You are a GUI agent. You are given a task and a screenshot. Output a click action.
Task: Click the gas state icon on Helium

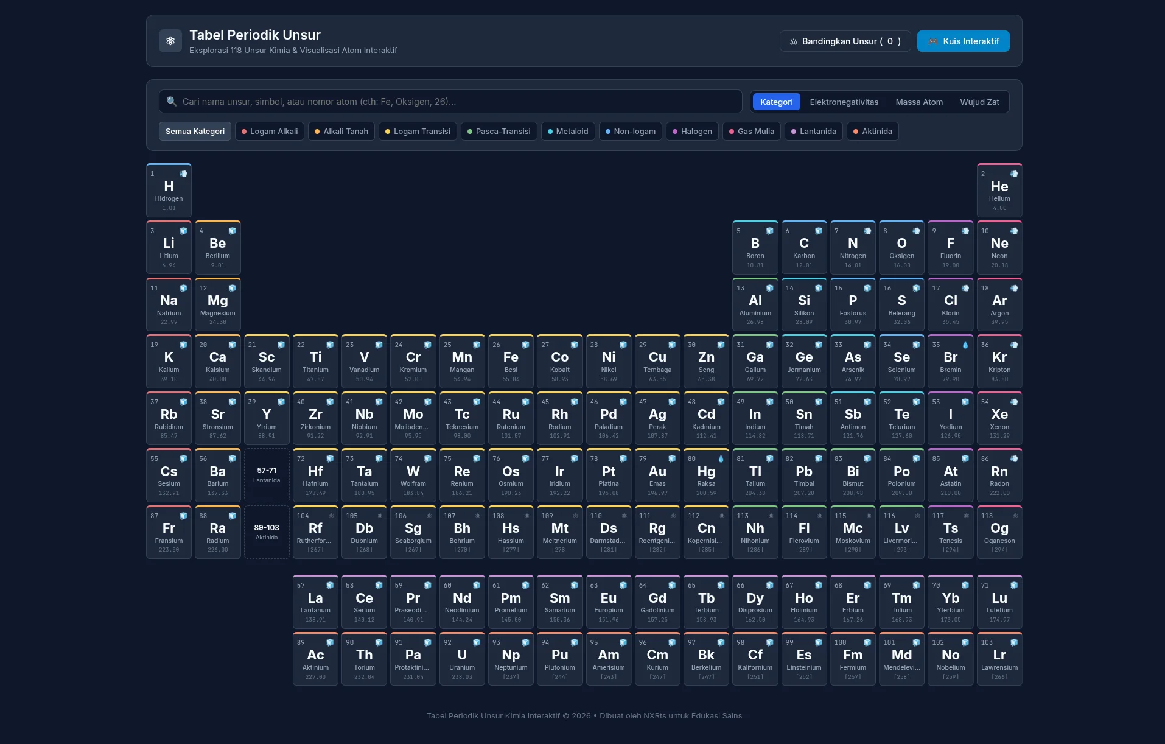pyautogui.click(x=1014, y=174)
